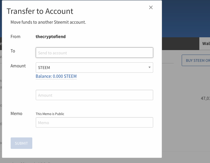The image size is (210, 163).
Task: Click 'Move funds to another Steemit account' text
Action: [48, 22]
